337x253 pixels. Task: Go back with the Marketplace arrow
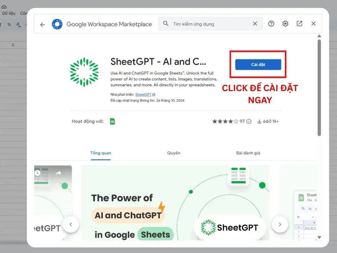click(x=42, y=25)
